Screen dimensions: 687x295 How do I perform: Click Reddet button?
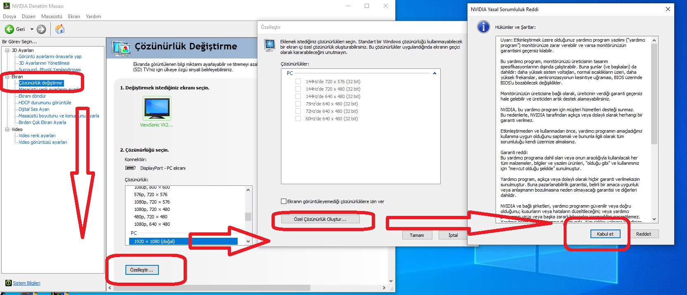pyautogui.click(x=643, y=234)
